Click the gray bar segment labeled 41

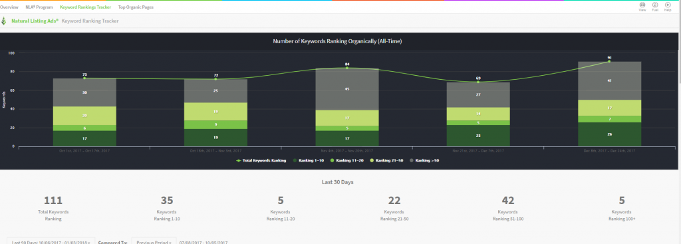(609, 80)
